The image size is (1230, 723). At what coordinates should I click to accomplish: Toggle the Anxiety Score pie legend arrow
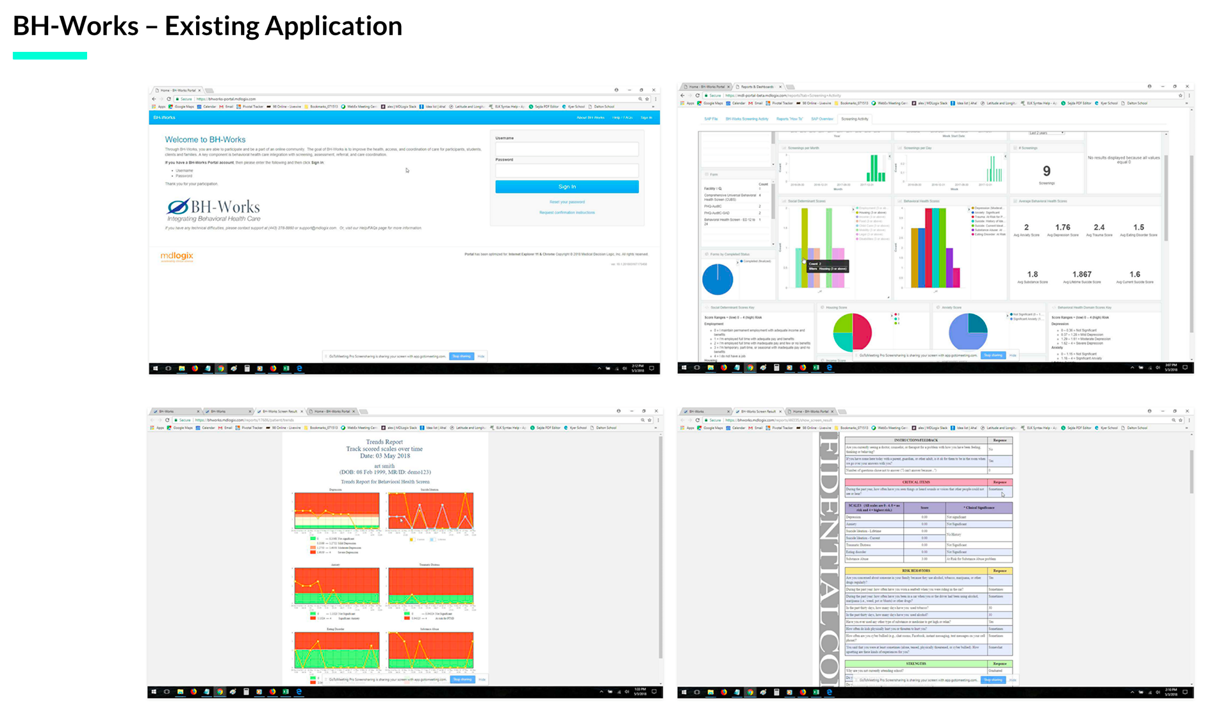tap(1008, 315)
